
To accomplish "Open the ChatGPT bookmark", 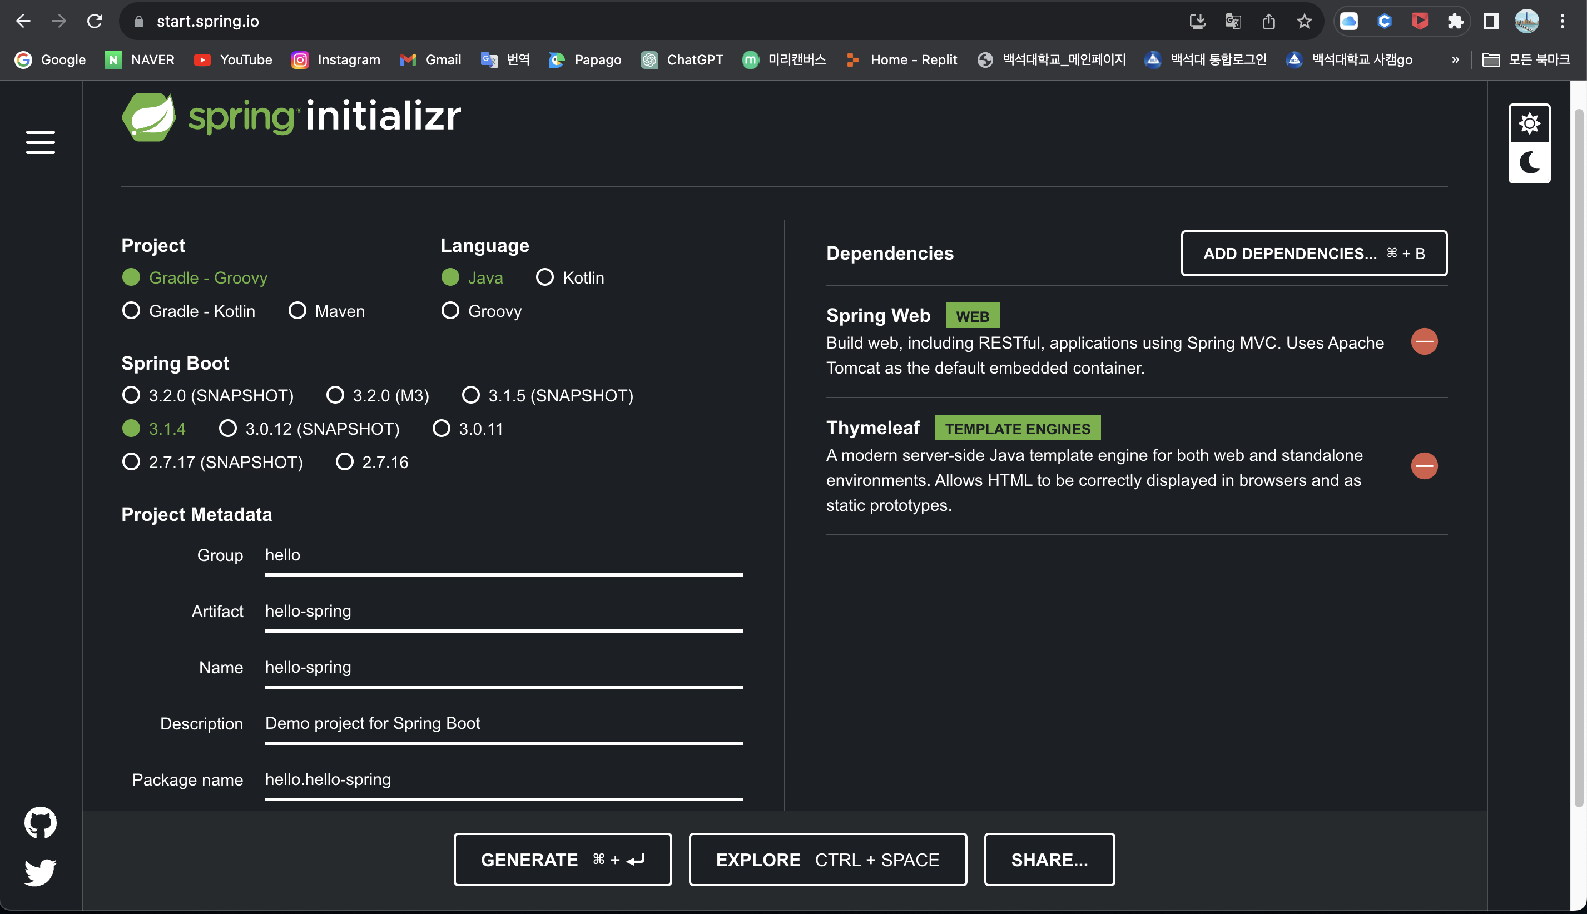I will pos(682,59).
